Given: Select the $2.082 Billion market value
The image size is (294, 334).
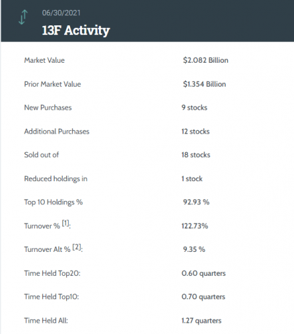Looking at the screenshot, I should point(206,60).
